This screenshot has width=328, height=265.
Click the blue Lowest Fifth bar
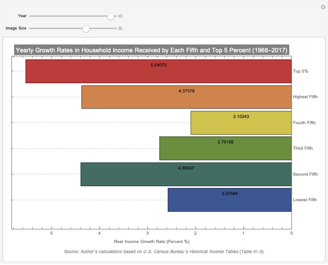coord(230,200)
